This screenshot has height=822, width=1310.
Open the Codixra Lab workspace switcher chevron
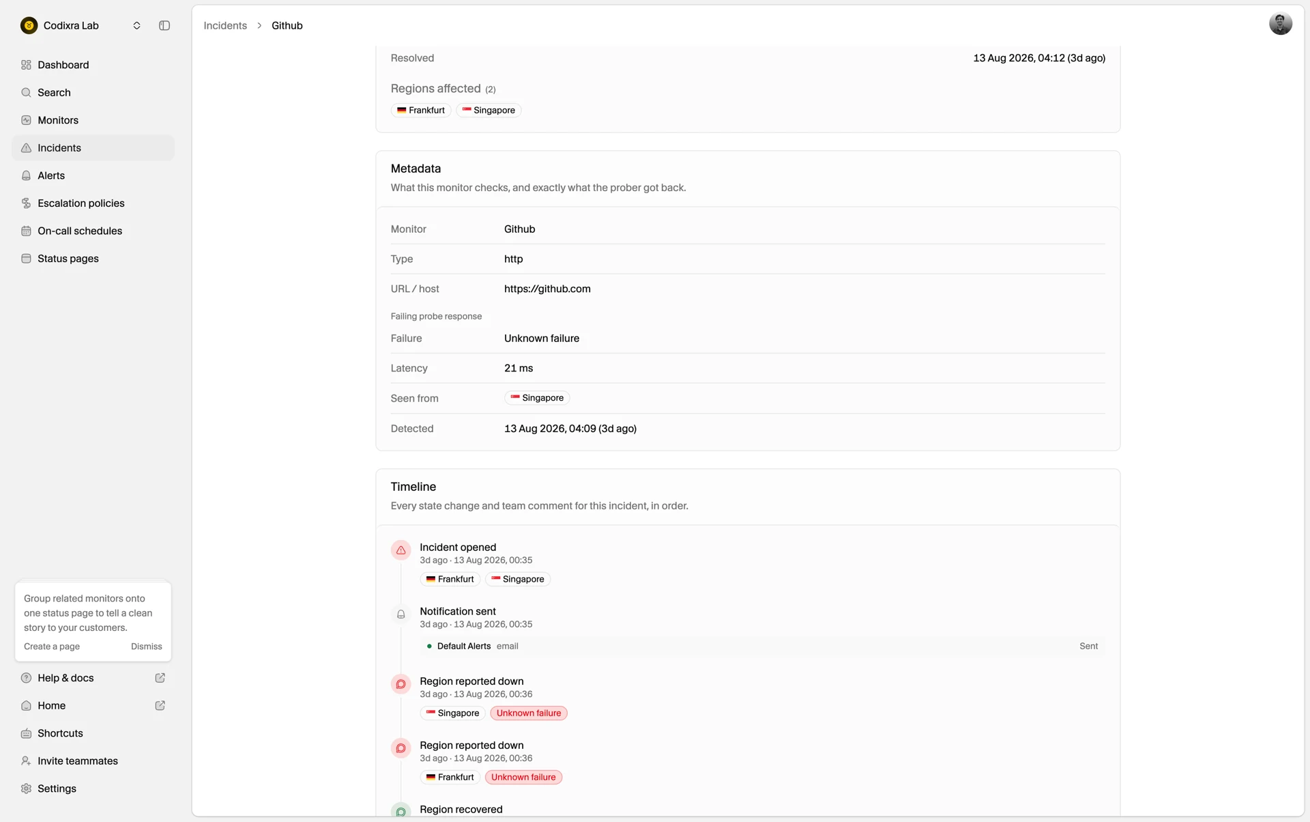[x=136, y=25]
